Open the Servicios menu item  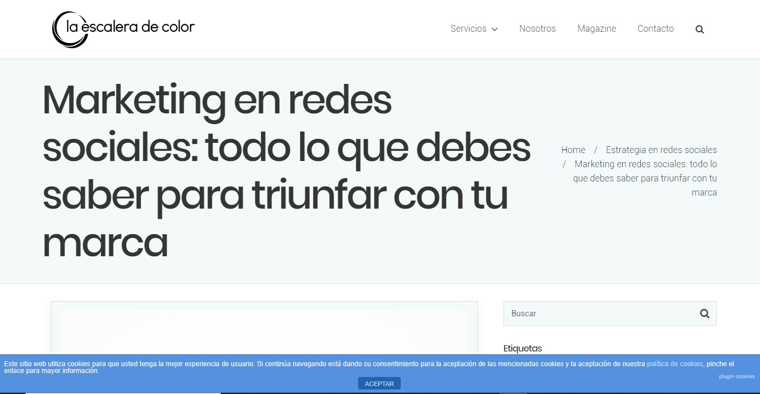[x=468, y=29]
